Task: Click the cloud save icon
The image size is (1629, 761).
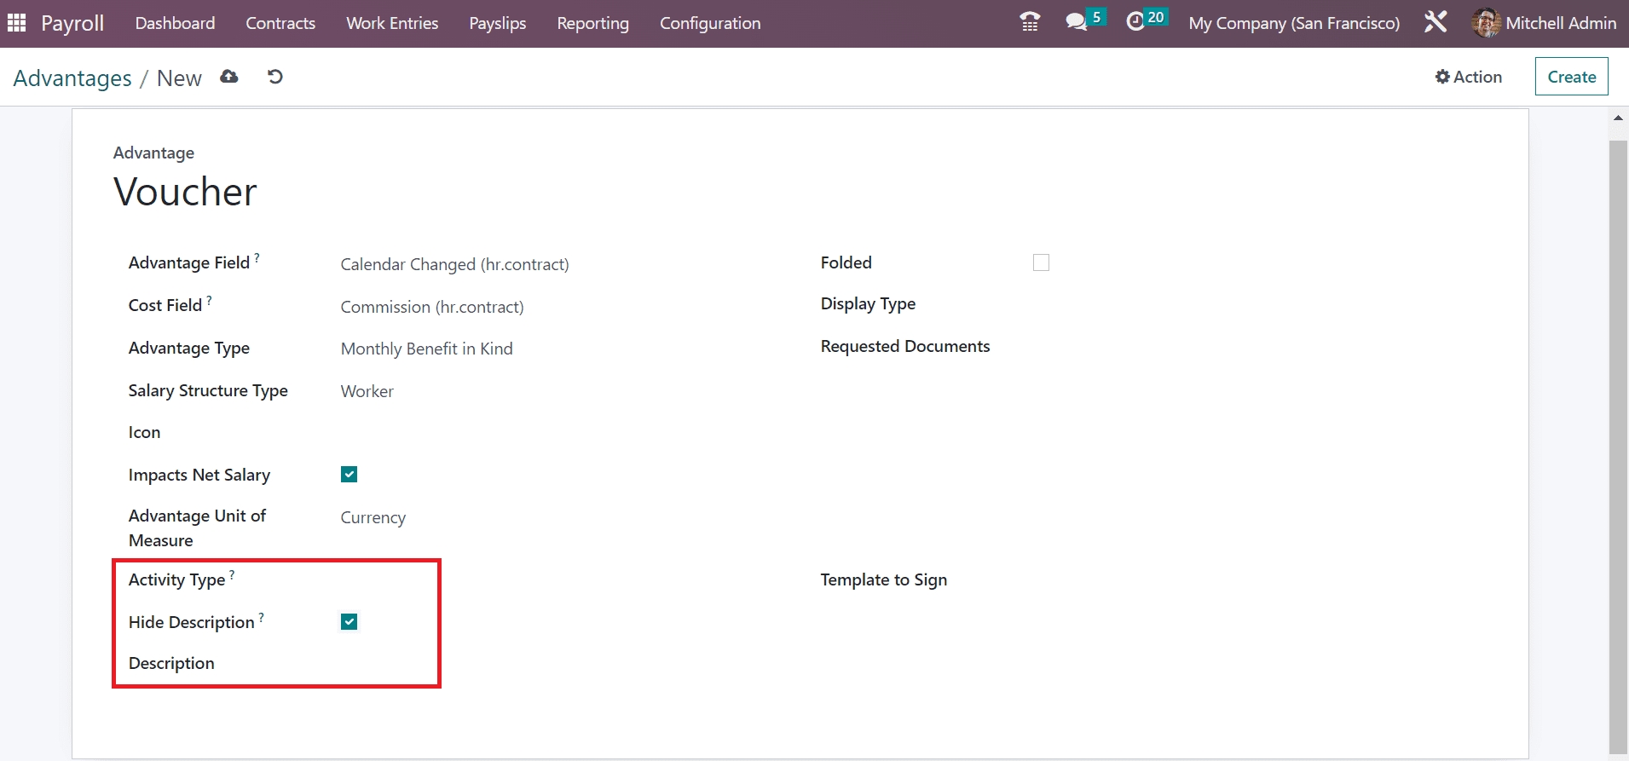Action: pos(229,77)
